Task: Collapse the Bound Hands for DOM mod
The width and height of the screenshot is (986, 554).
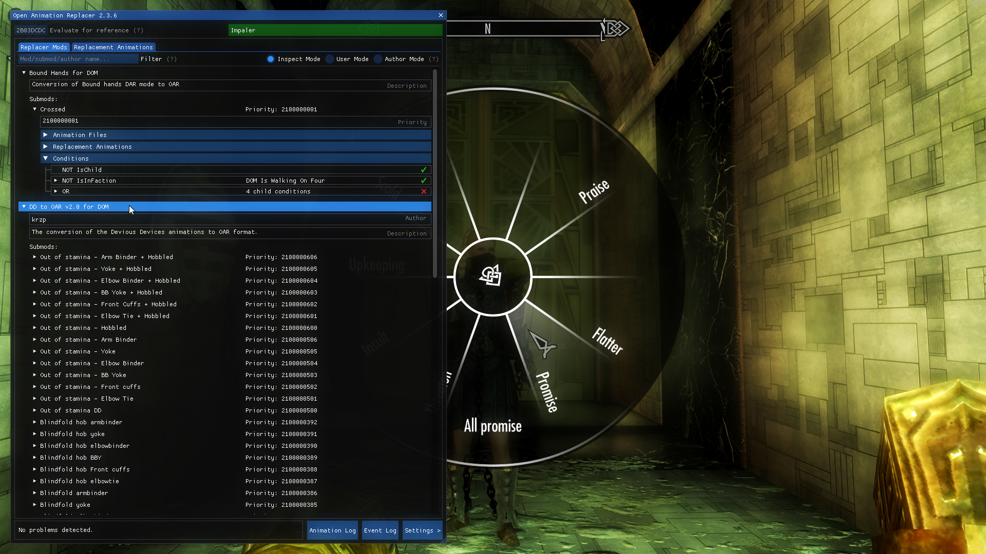Action: pyautogui.click(x=24, y=73)
